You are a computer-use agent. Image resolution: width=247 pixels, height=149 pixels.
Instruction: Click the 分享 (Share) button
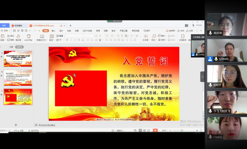pos(190,31)
